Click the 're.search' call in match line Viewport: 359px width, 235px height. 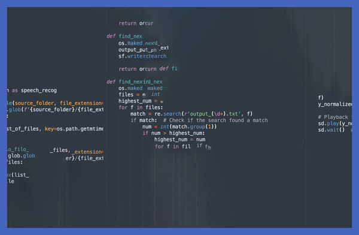[x=168, y=114]
